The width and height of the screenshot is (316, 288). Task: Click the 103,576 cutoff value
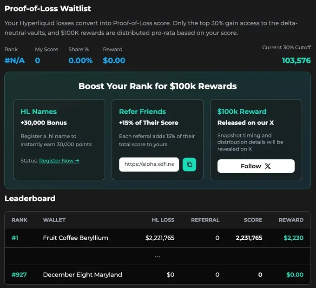point(296,61)
